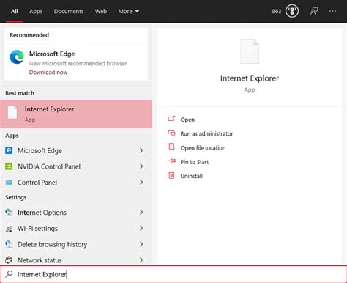This screenshot has width=347, height=283.
Task: Click the Uninstall trash icon
Action: tap(171, 175)
